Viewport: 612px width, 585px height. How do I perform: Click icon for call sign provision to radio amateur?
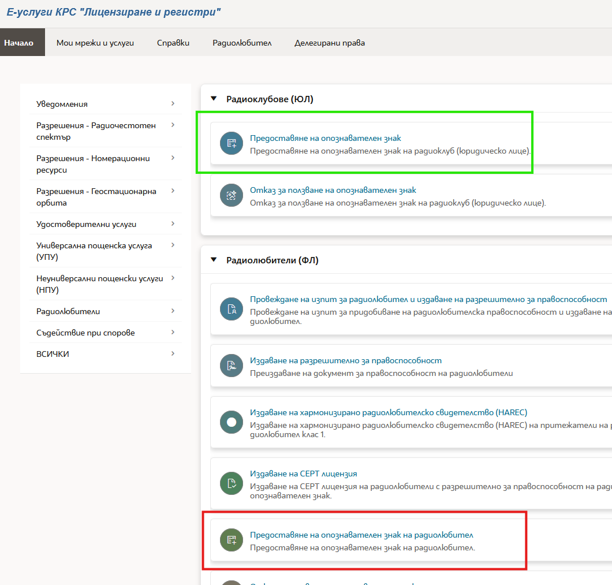[232, 541]
